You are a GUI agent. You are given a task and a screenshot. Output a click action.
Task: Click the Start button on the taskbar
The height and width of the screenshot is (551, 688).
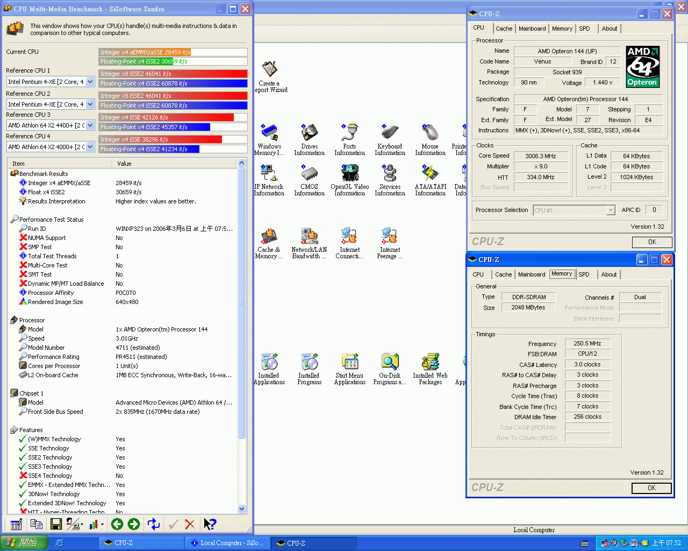pyautogui.click(x=24, y=543)
